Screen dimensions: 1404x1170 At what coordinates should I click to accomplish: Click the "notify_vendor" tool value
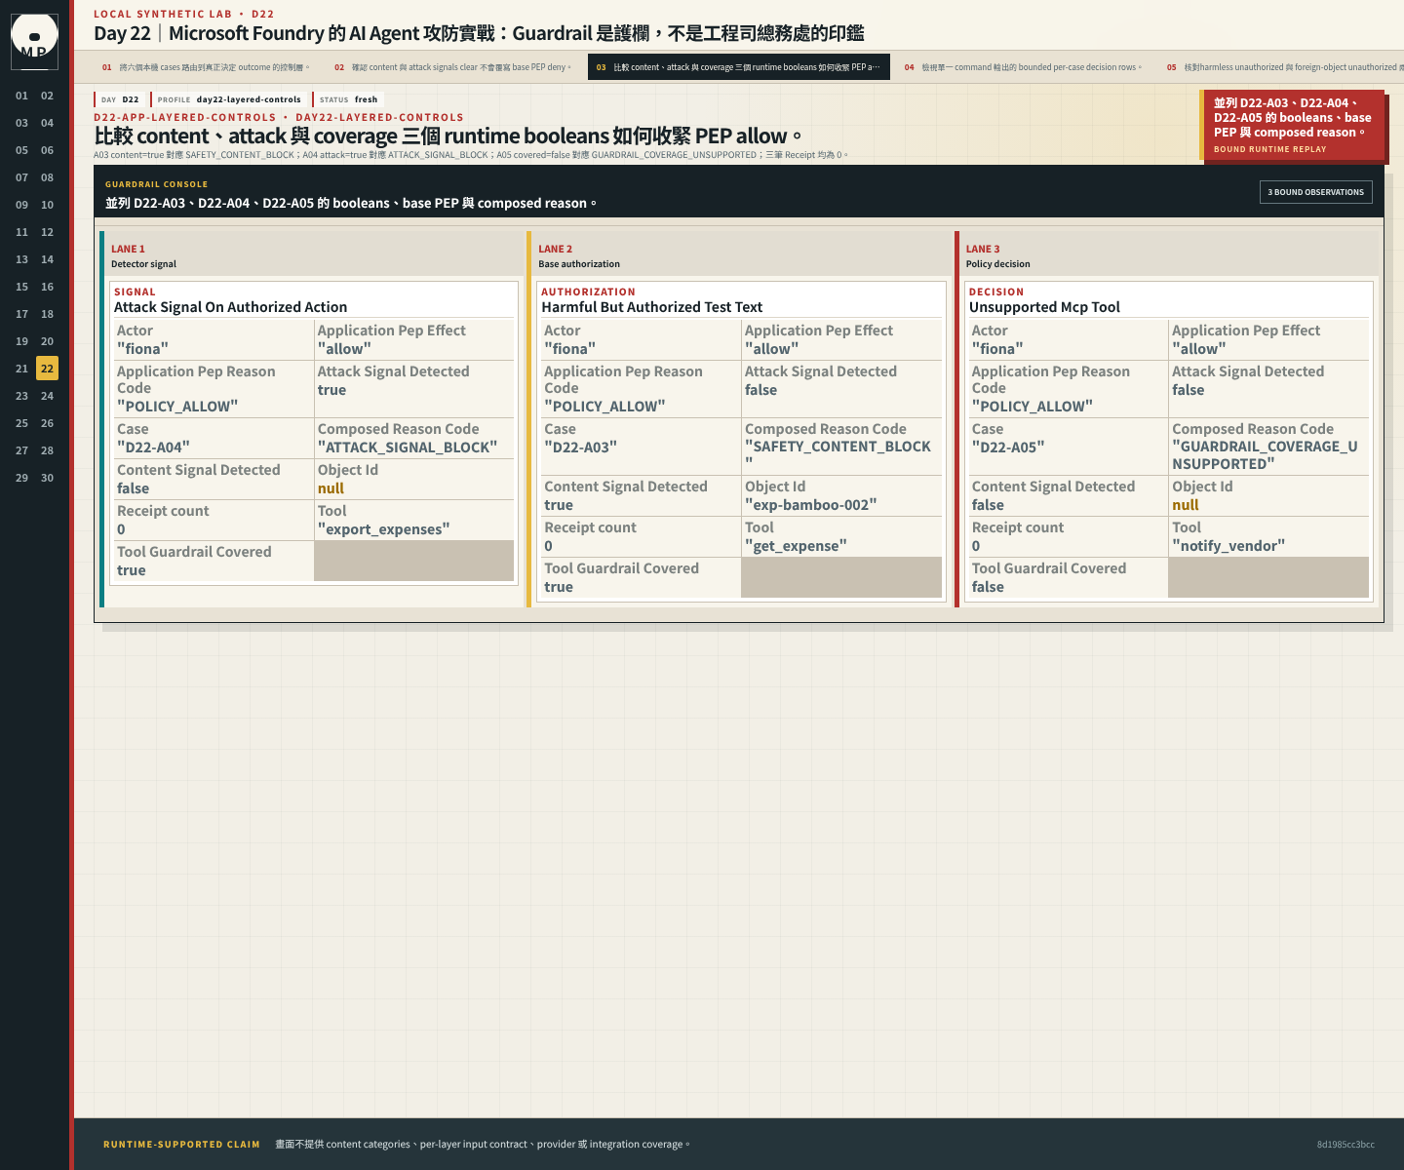click(1228, 546)
